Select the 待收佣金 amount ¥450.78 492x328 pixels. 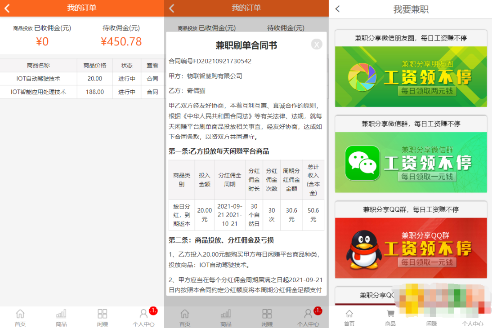(122, 41)
